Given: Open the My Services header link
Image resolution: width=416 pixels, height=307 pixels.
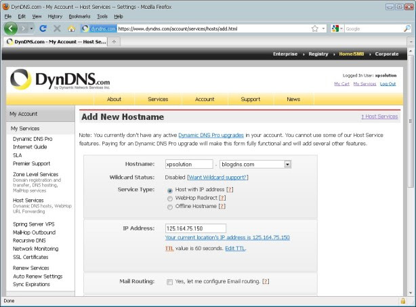Looking at the screenshot, I should (x=365, y=84).
